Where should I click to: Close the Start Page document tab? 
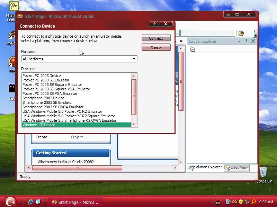[x=181, y=41]
